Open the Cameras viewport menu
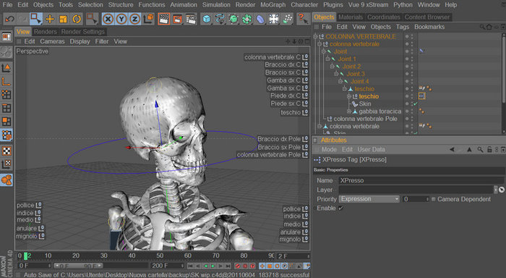Viewport: 506px width, 278px height. [52, 41]
